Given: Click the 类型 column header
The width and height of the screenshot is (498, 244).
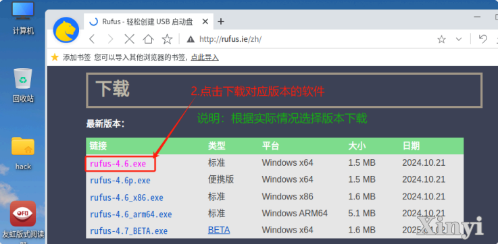Looking at the screenshot, I should (217, 146).
